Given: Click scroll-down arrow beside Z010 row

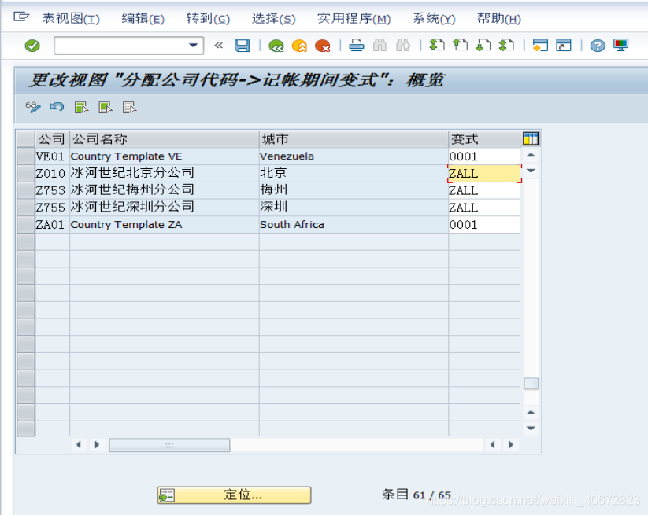Looking at the screenshot, I should (531, 171).
